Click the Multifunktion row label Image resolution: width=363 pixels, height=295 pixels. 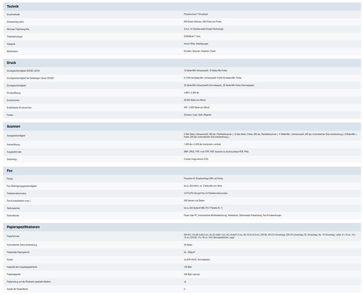(x=12, y=52)
